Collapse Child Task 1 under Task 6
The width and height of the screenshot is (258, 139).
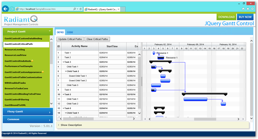point(66,113)
